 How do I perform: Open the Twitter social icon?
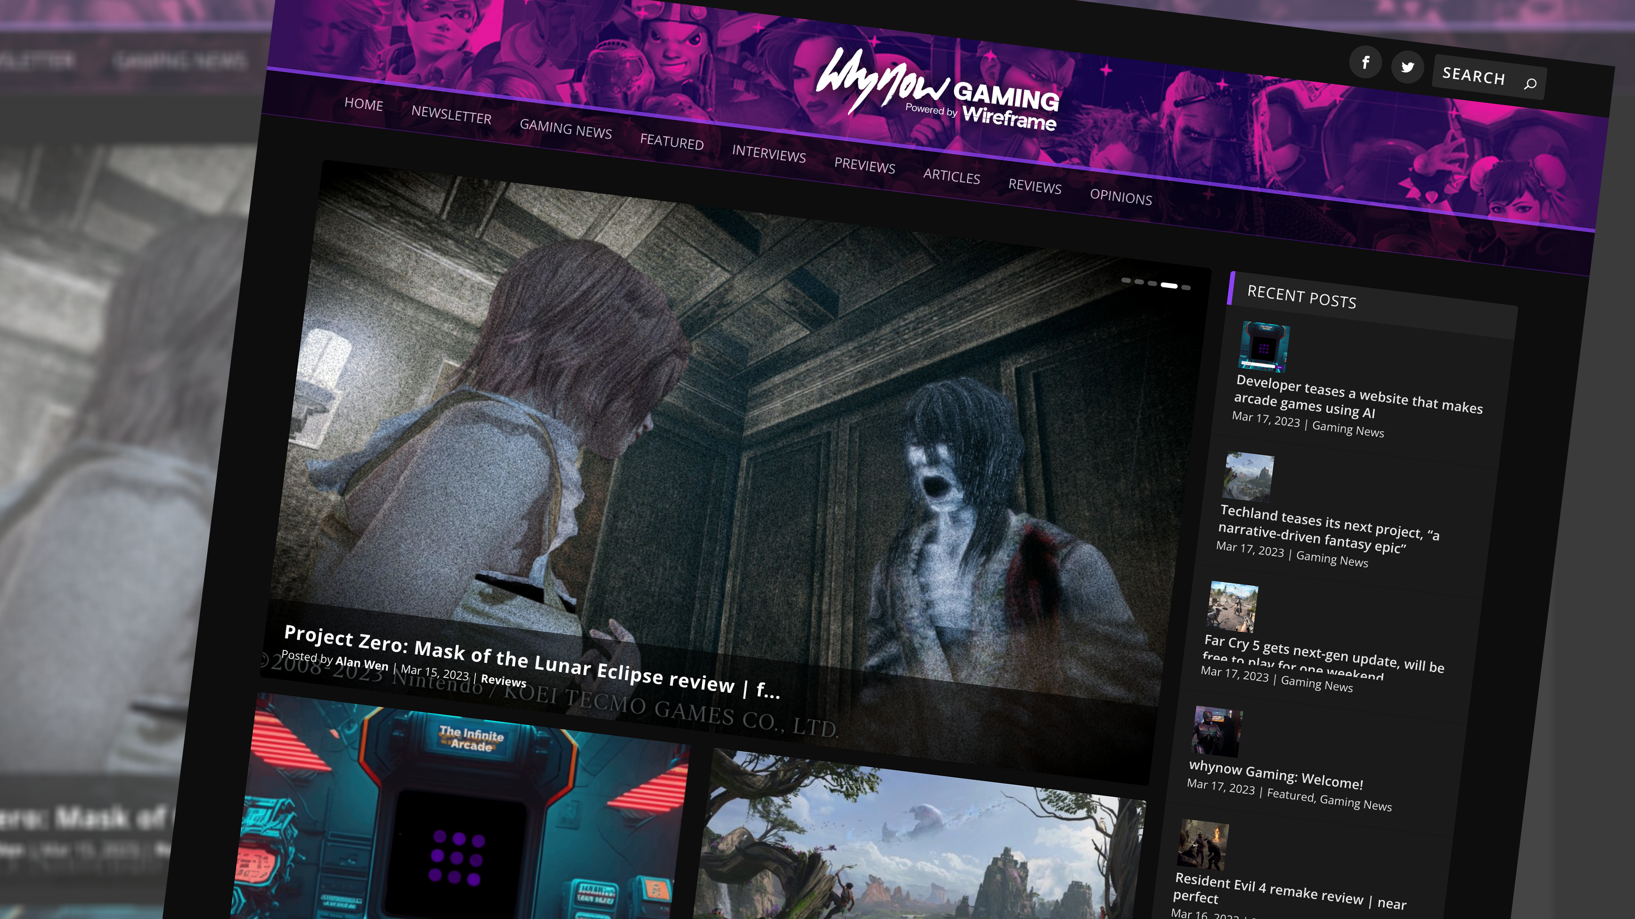pyautogui.click(x=1407, y=67)
